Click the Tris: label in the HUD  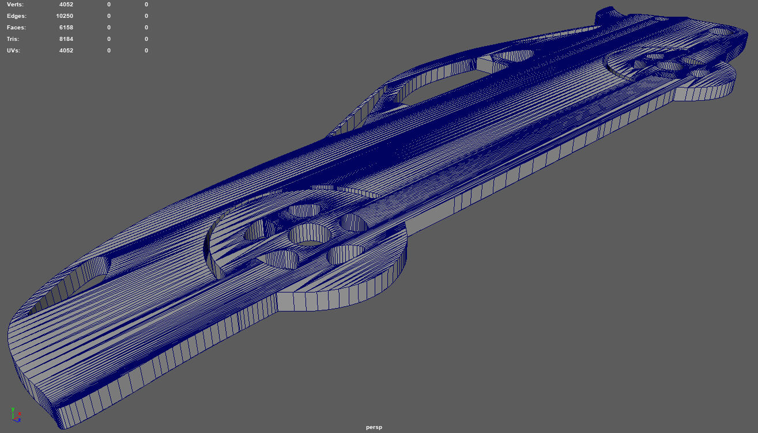pyautogui.click(x=13, y=39)
